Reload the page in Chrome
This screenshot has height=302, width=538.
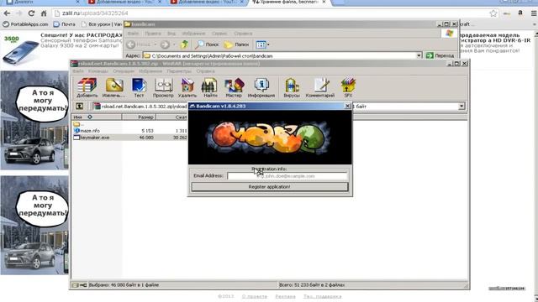click(x=31, y=13)
